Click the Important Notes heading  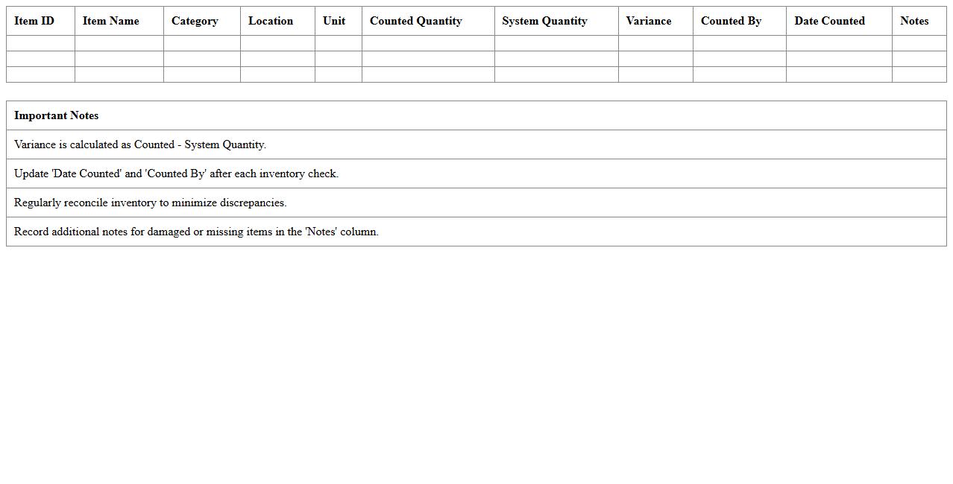pyautogui.click(x=57, y=115)
